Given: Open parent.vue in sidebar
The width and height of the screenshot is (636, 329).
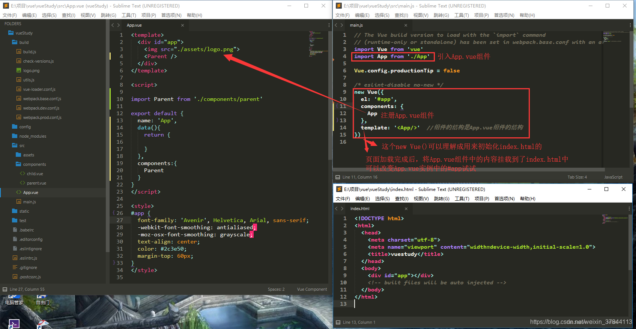Looking at the screenshot, I should pos(36,183).
